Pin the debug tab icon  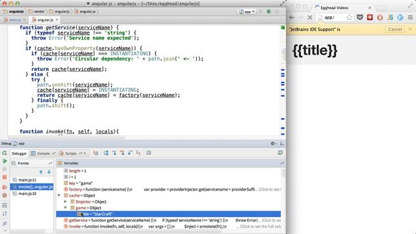pyautogui.click(x=5, y=224)
